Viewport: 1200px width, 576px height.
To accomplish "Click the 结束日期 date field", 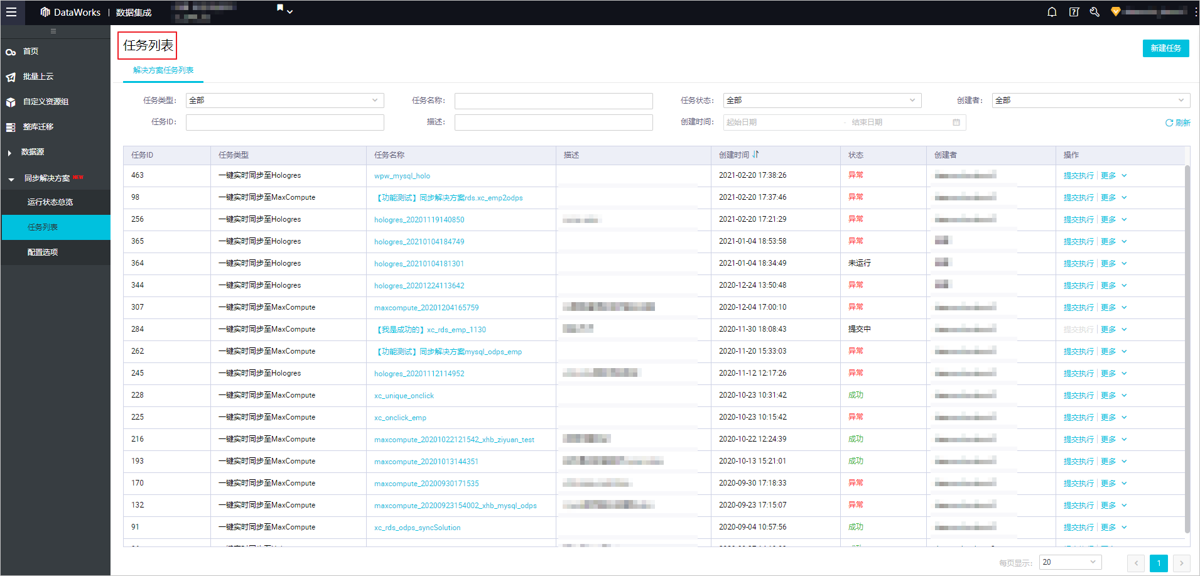I will [x=898, y=122].
